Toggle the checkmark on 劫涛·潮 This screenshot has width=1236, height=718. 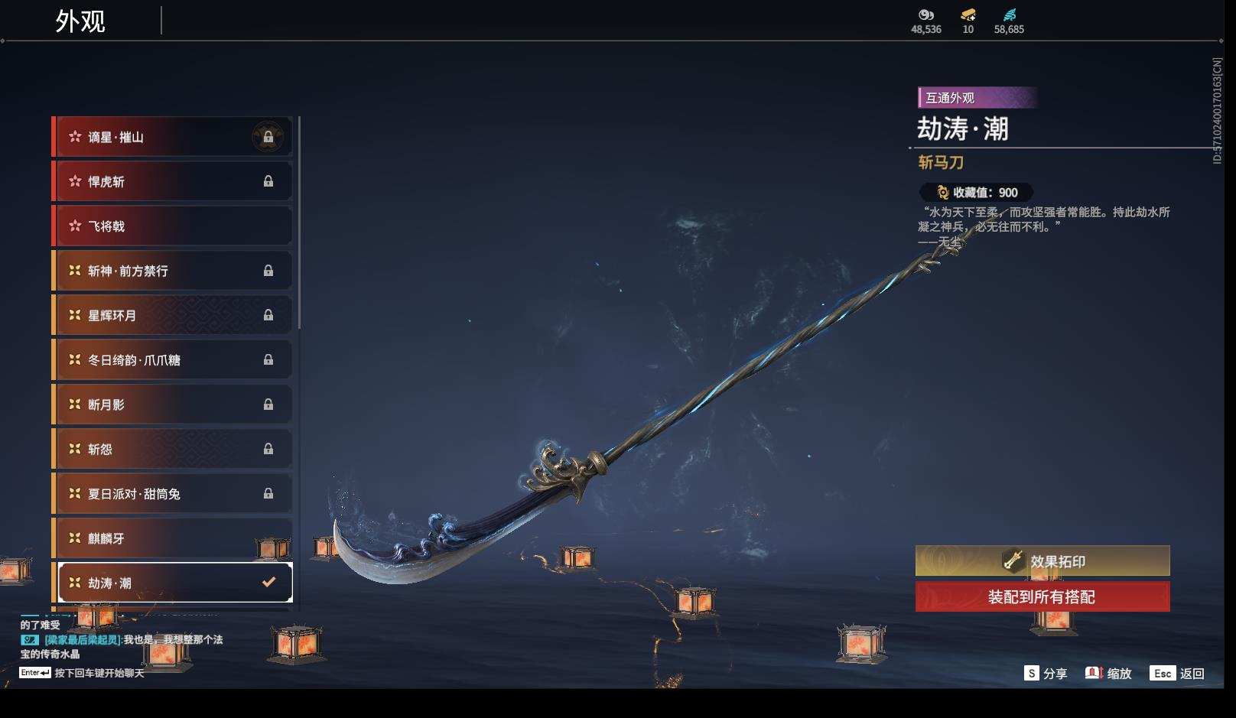tap(268, 583)
